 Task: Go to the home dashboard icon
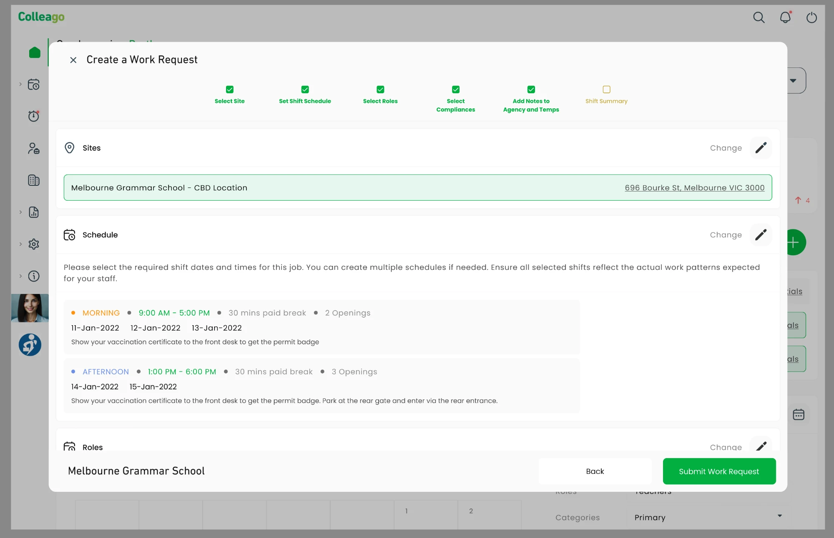tap(35, 52)
